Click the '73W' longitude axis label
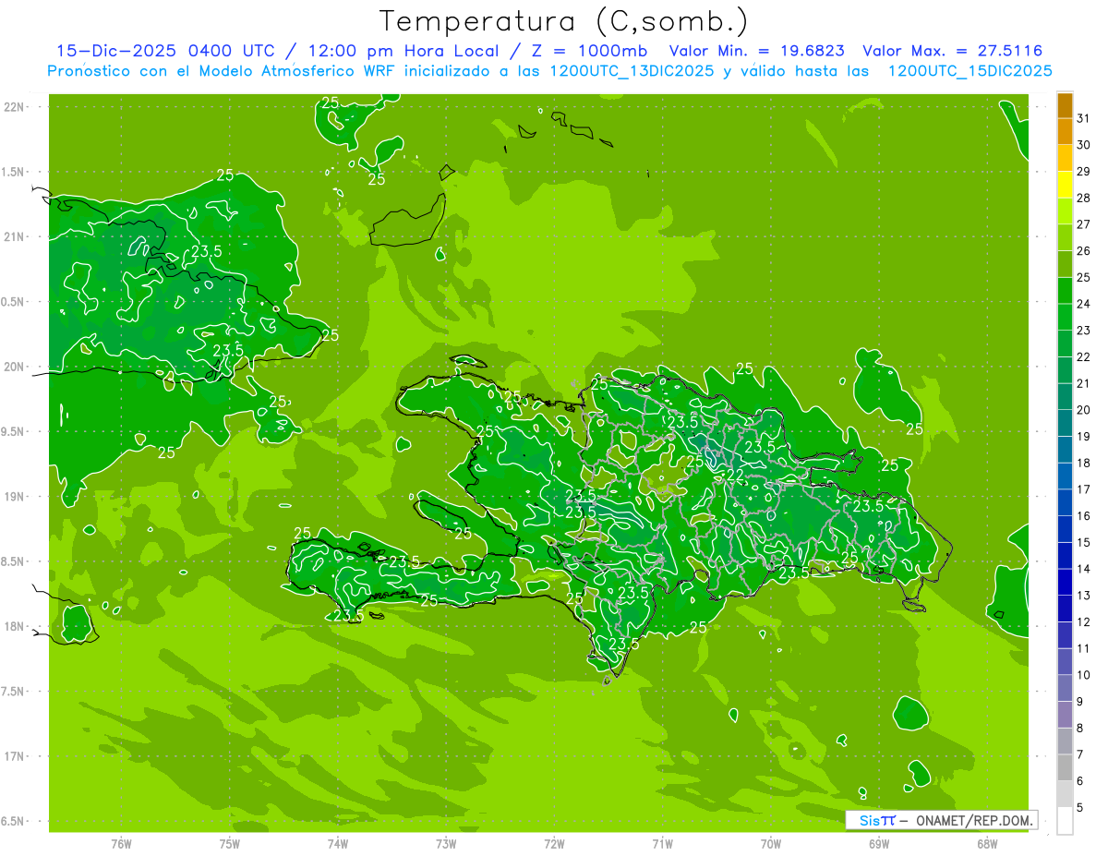 (446, 843)
